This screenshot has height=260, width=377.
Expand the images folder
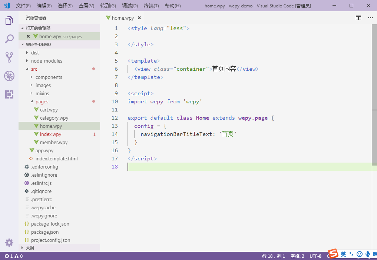[59, 85]
